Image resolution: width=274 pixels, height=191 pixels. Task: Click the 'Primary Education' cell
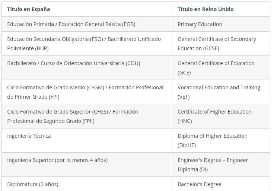click(x=200, y=24)
